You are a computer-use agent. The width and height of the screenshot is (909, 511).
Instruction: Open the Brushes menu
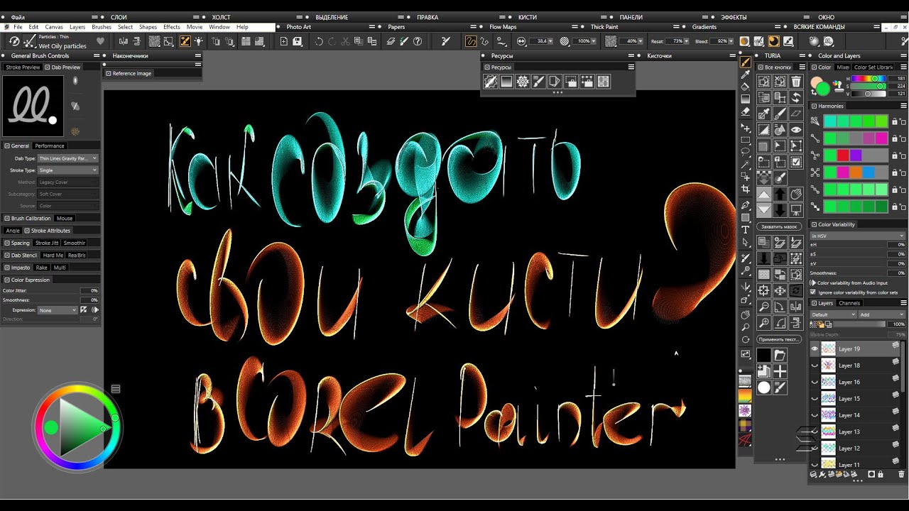click(102, 27)
